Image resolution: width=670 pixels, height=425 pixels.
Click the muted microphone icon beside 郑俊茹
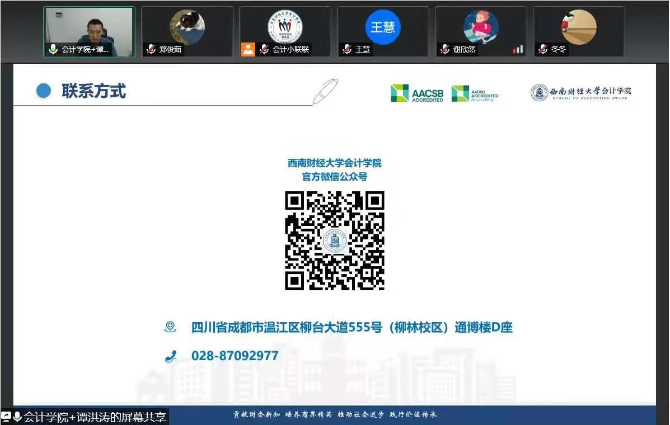151,49
